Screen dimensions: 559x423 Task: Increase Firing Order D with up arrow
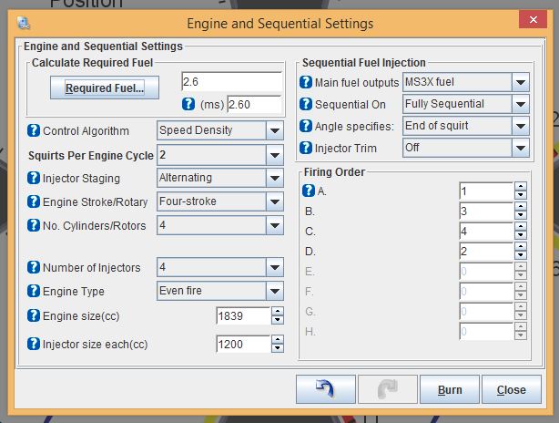[521, 247]
